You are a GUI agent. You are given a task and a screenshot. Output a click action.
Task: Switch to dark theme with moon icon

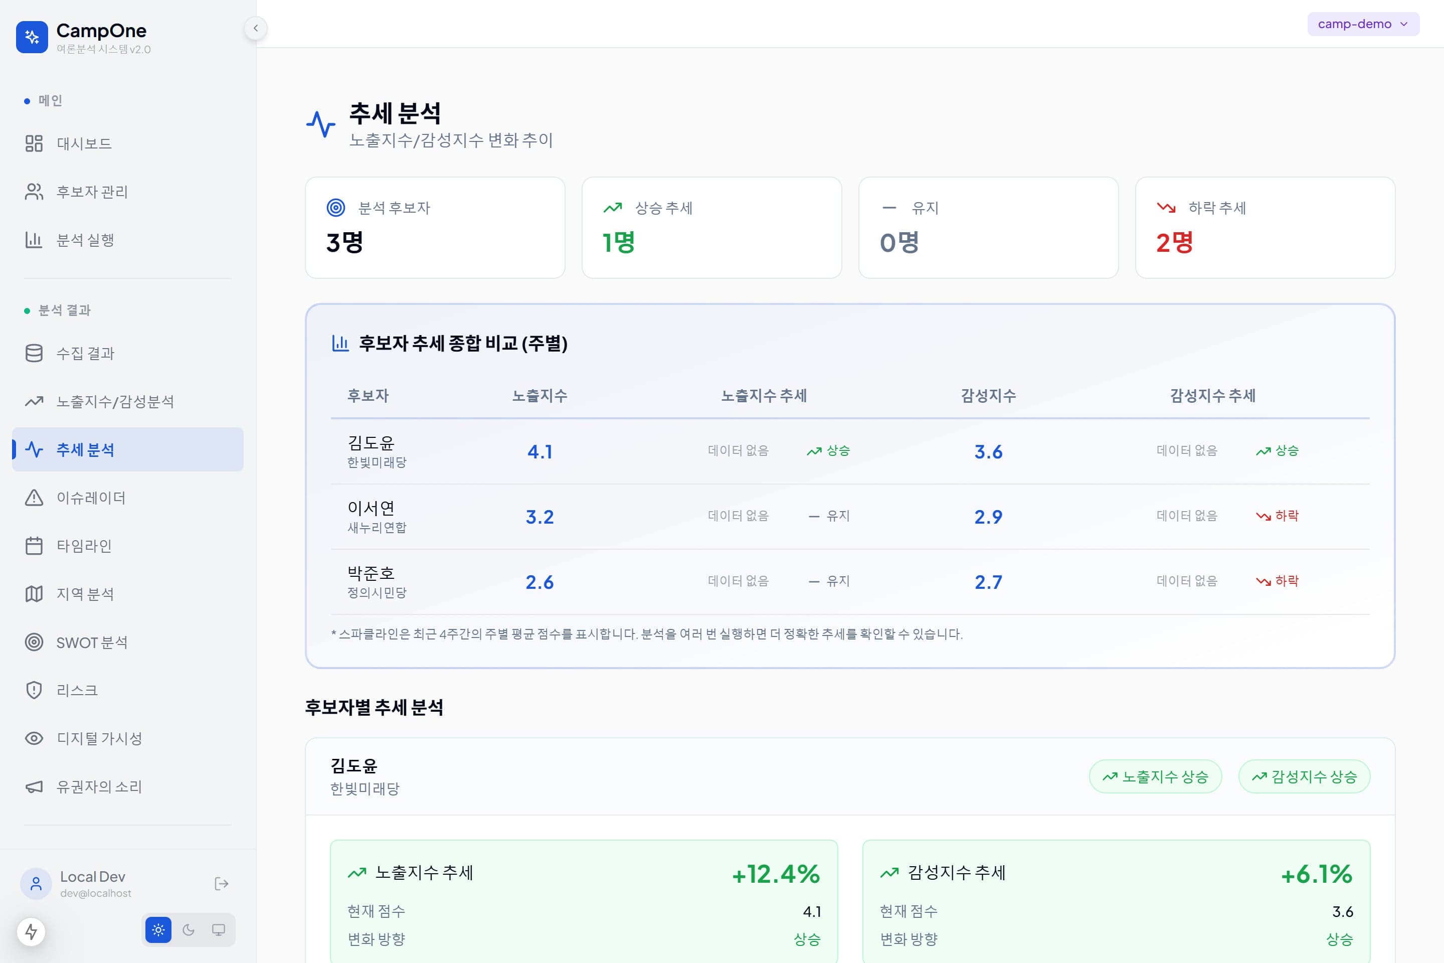(189, 930)
